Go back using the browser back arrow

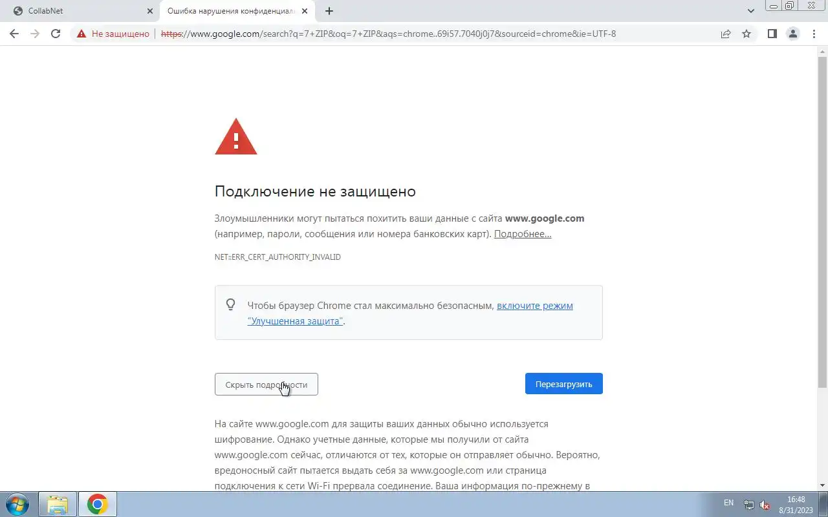(x=14, y=34)
